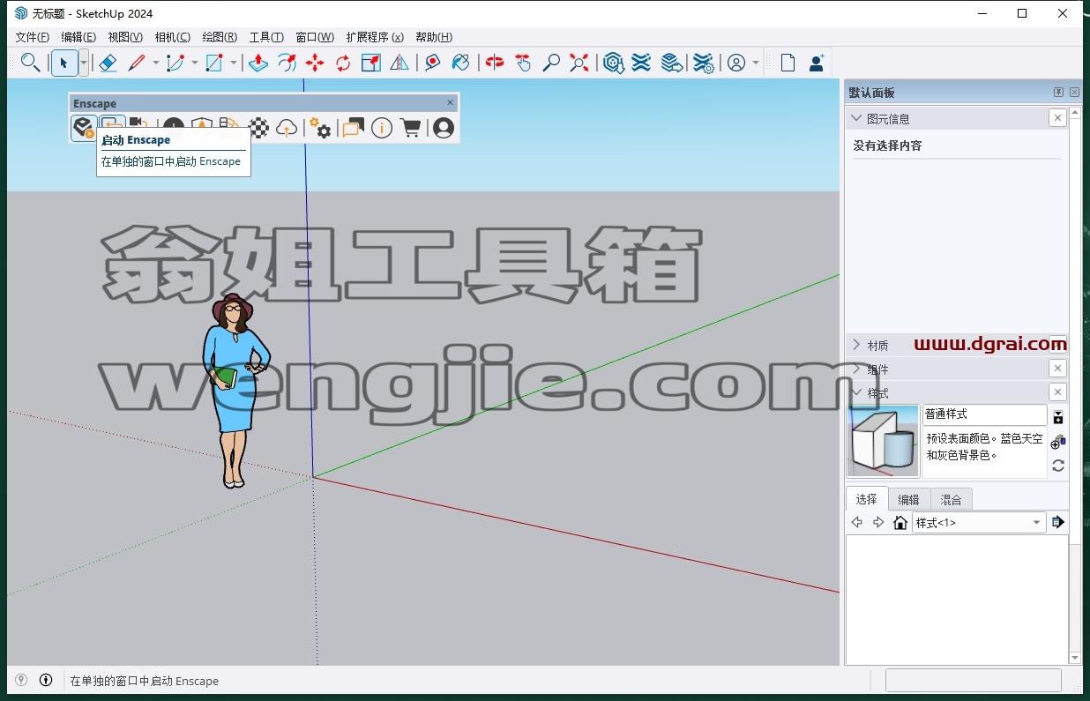1090x701 pixels.
Task: Choose the Line pencil tool
Action: tap(137, 63)
